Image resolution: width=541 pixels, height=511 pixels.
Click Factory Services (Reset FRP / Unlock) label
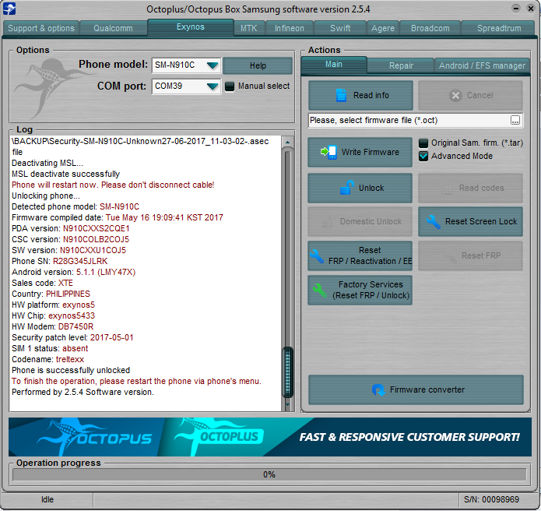point(371,290)
